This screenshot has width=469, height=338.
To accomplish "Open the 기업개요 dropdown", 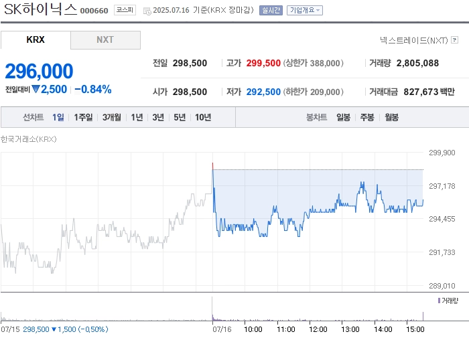I will tap(304, 11).
